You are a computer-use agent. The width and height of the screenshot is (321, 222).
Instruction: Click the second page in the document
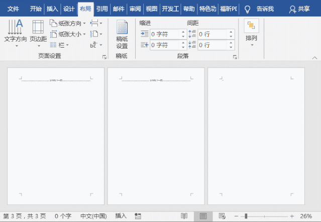tap(156, 136)
